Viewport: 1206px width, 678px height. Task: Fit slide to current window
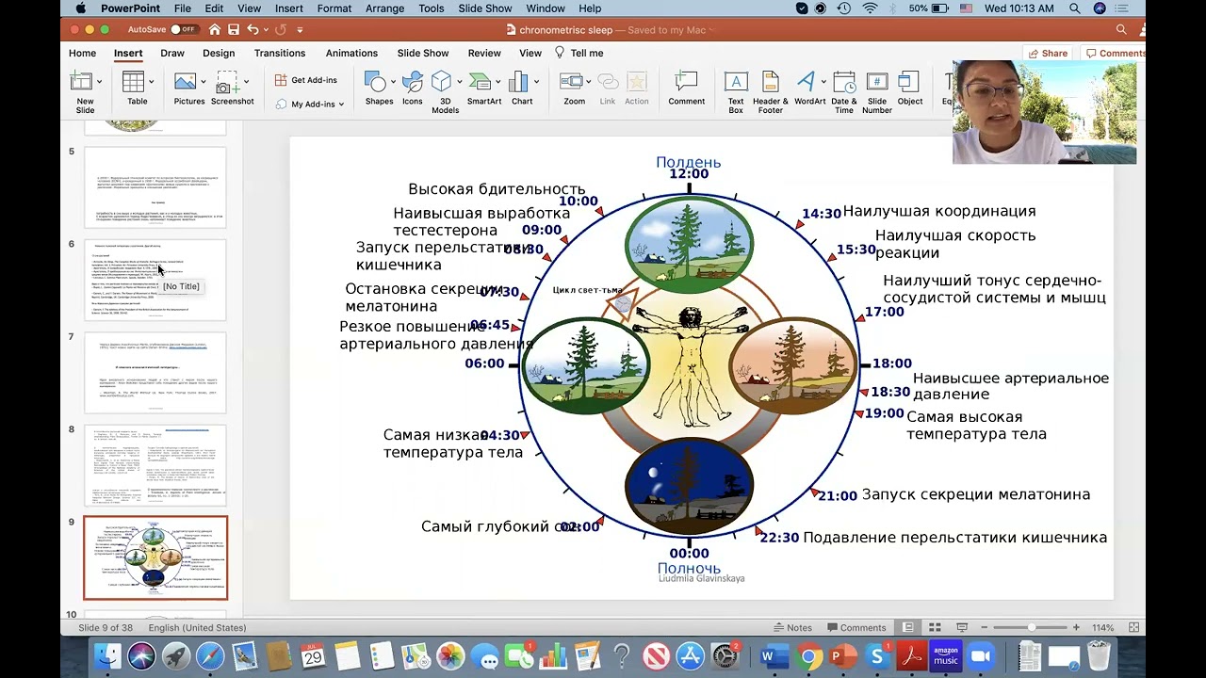point(1134,627)
